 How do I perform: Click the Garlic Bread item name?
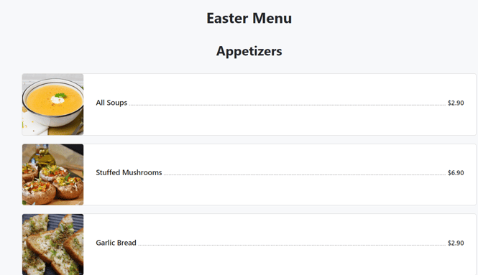point(116,243)
